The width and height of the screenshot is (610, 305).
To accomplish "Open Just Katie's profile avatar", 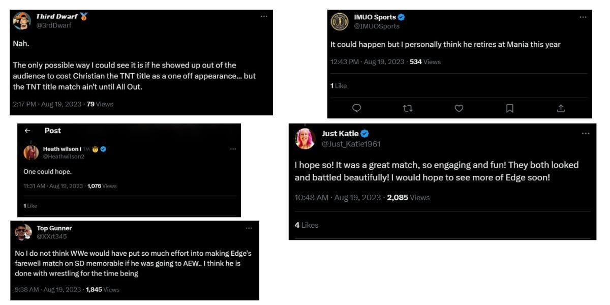I will click(304, 139).
